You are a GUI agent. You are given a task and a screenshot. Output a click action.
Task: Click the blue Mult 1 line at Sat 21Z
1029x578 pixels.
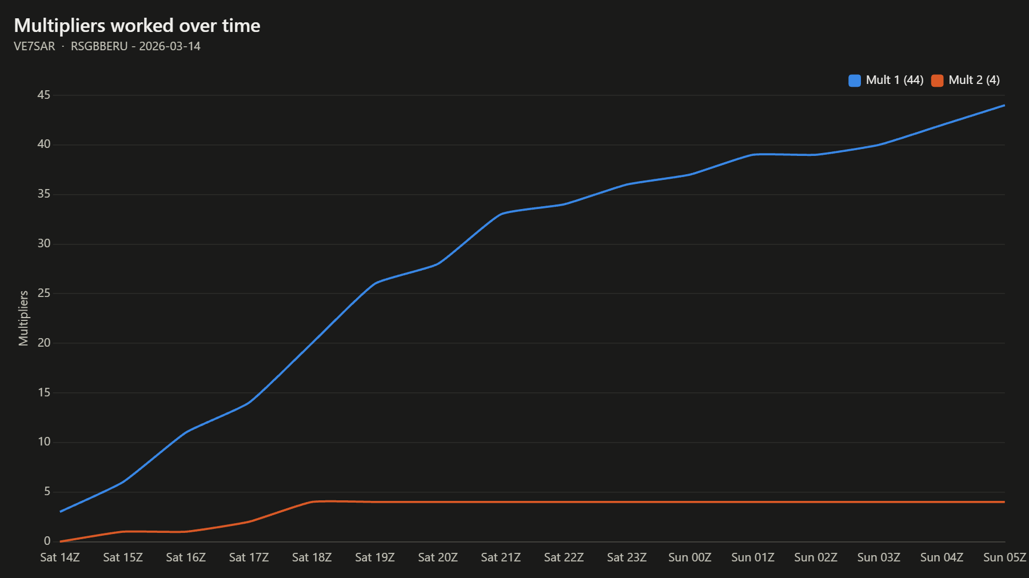coord(501,214)
